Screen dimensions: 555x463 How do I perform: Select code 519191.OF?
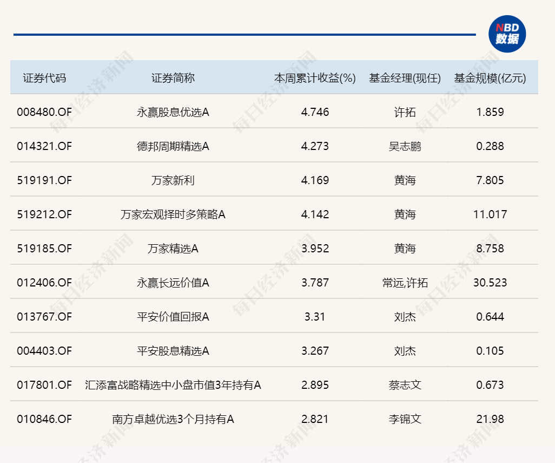click(x=44, y=180)
